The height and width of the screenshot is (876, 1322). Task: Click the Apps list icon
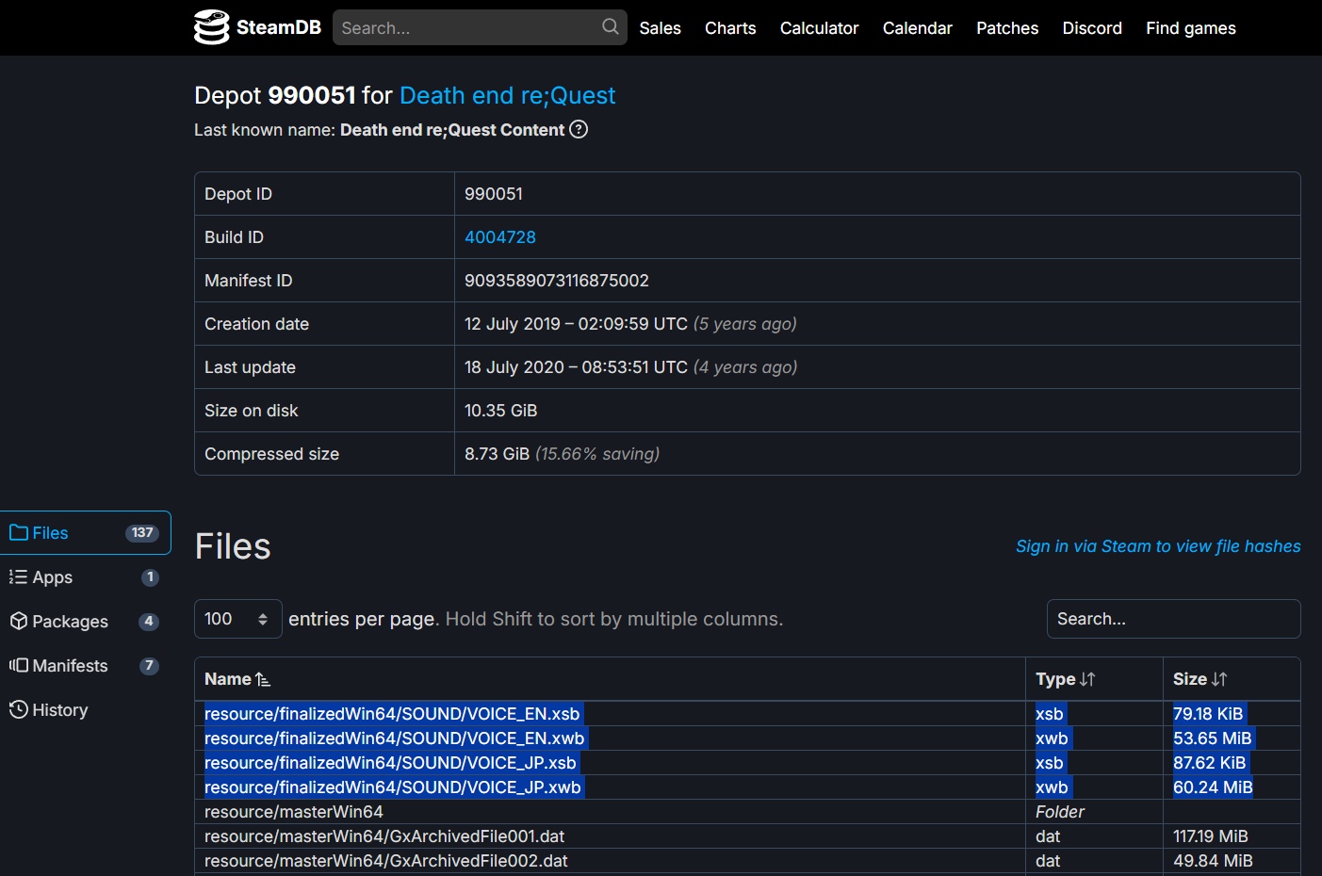(19, 577)
